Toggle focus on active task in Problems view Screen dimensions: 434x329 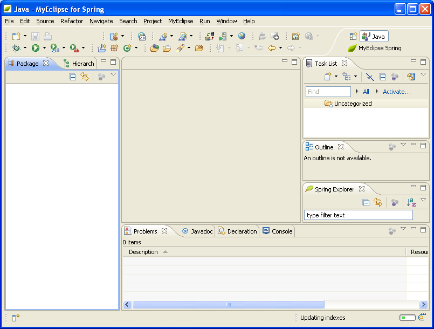click(x=392, y=231)
